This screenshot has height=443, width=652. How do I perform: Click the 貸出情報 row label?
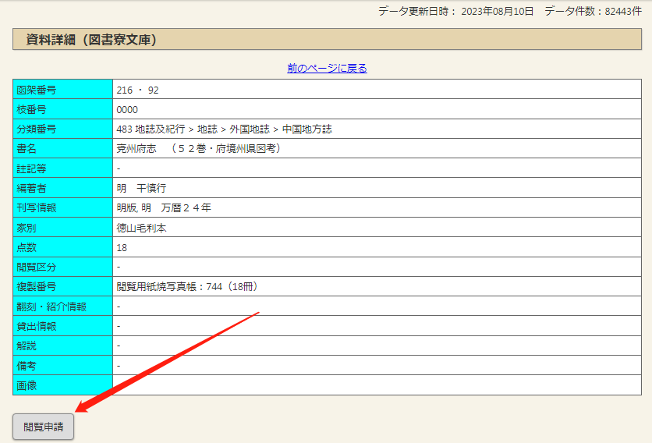click(37, 327)
